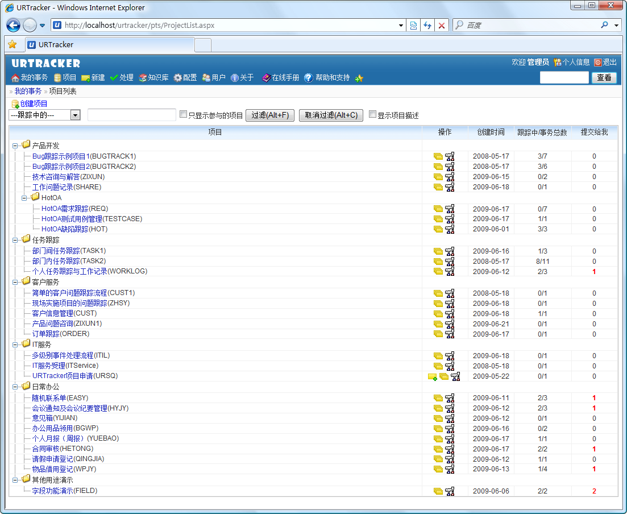Collapse the HotOA subfolder node
Image resolution: width=627 pixels, height=514 pixels.
[24, 198]
